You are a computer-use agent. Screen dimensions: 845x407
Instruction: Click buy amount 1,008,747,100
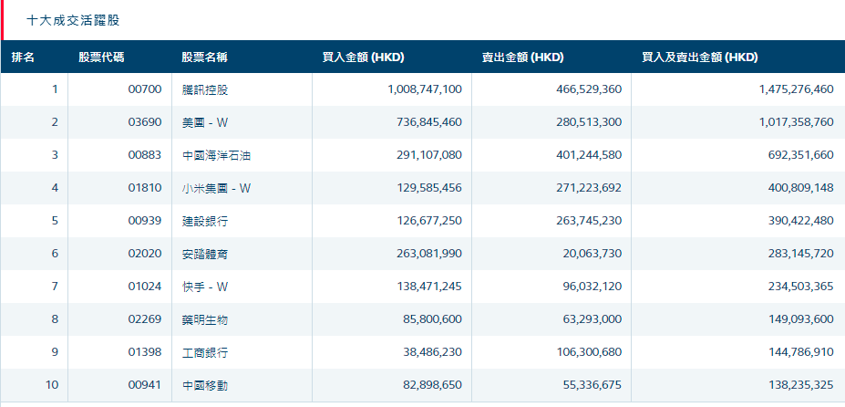[x=425, y=89]
